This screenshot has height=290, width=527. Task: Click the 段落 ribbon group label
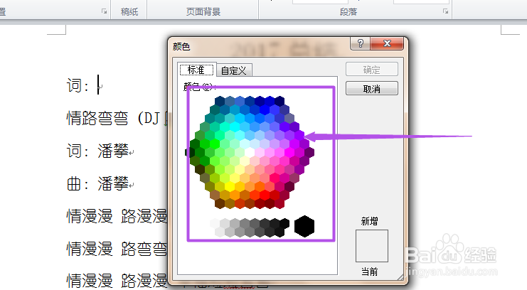pyautogui.click(x=348, y=12)
